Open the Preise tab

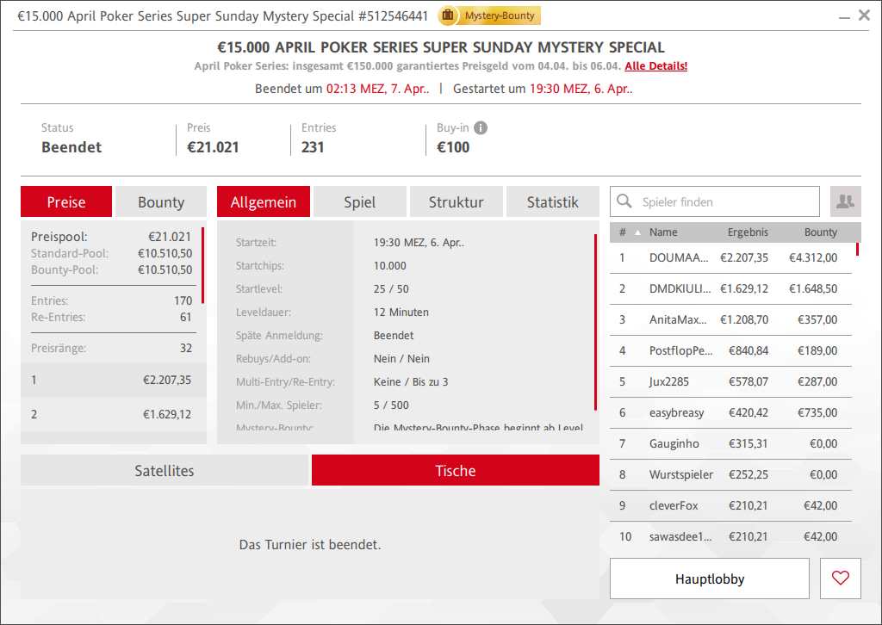(x=66, y=201)
